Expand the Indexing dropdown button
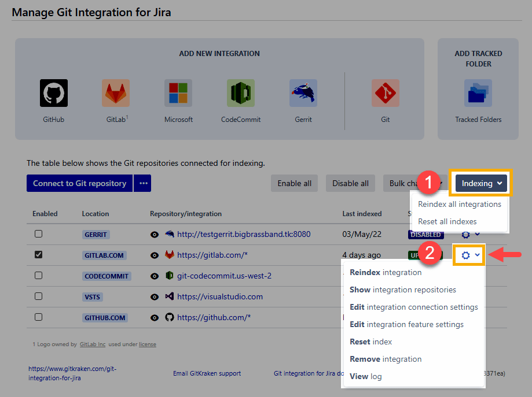Image resolution: width=532 pixels, height=397 pixels. coord(481,183)
